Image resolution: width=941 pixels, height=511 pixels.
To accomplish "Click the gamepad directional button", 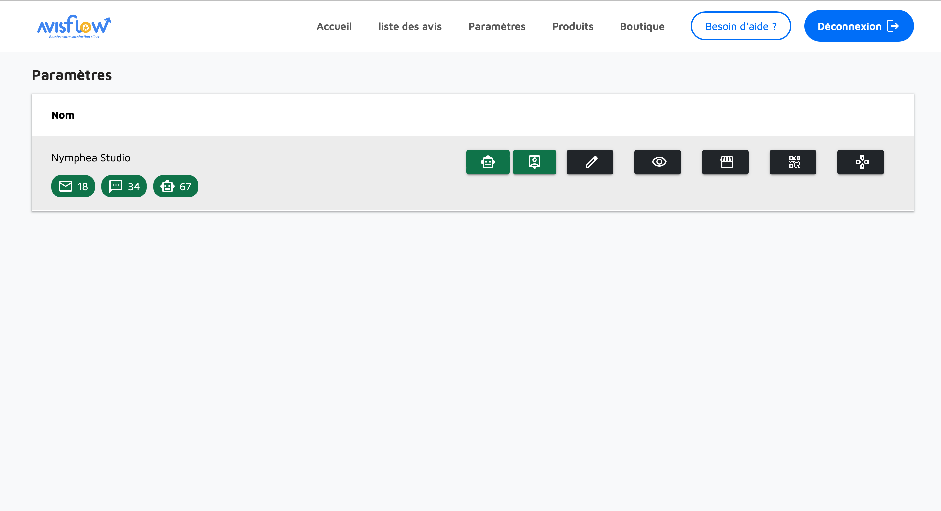I will pos(860,162).
